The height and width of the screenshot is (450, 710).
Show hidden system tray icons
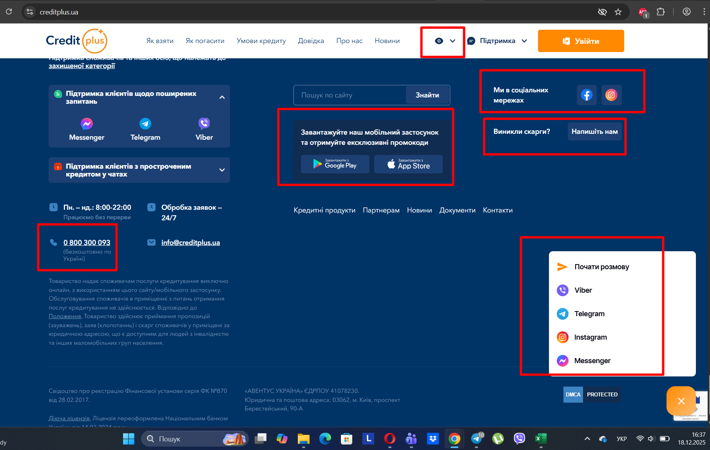tap(587, 439)
